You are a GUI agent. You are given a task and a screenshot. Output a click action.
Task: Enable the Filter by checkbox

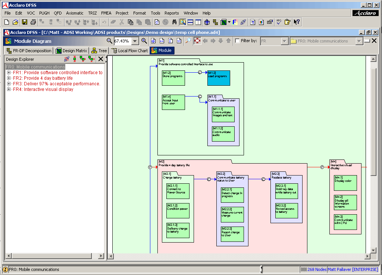[237, 41]
